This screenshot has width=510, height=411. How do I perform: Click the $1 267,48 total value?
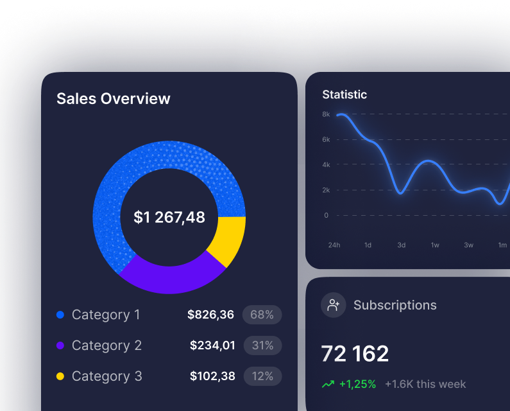click(169, 217)
